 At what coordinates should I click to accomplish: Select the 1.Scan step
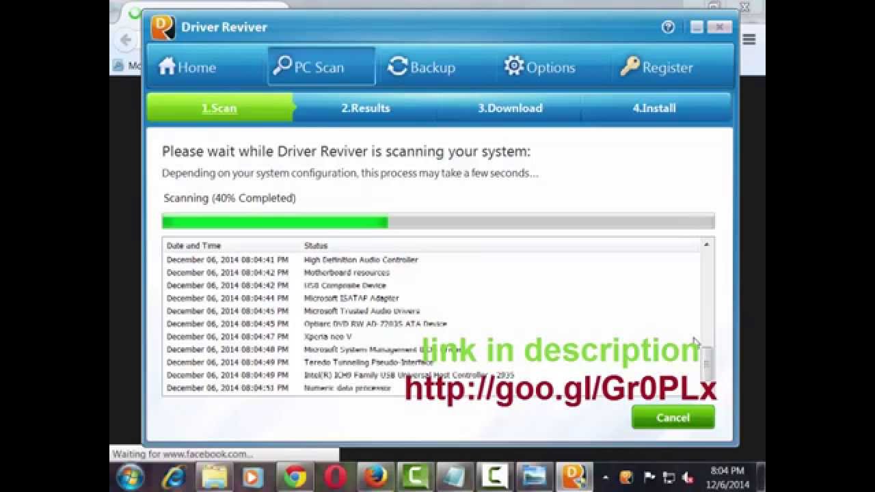pyautogui.click(x=219, y=108)
